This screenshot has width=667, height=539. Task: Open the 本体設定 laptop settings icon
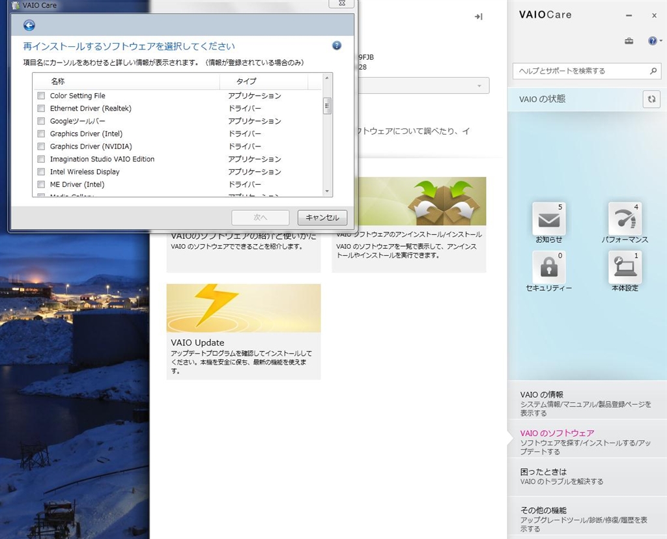point(625,267)
